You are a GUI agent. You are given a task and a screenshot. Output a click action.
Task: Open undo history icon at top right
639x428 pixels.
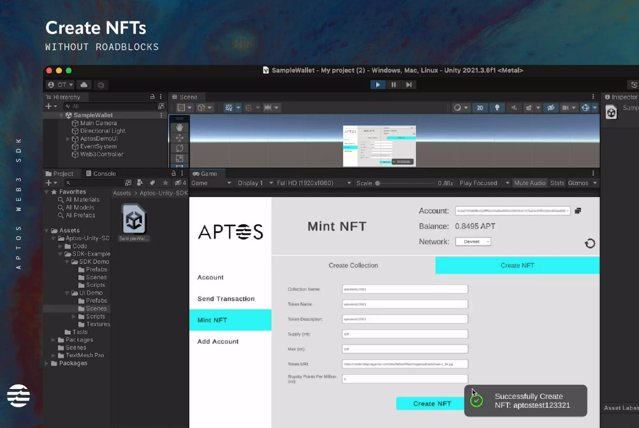click(x=633, y=84)
